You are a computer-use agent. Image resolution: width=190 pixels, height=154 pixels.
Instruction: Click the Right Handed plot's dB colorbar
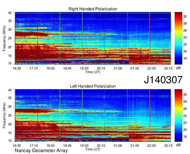(x=178, y=38)
